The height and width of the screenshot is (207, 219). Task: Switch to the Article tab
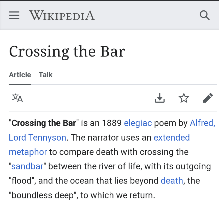[20, 75]
